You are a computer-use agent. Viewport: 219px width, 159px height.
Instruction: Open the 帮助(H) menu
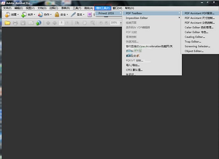click(130, 8)
